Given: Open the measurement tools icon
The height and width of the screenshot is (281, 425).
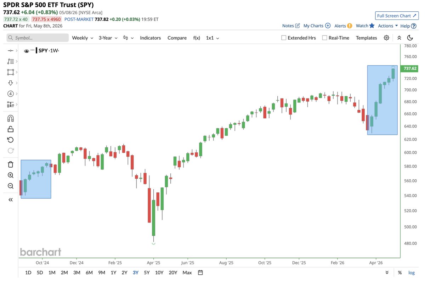Looking at the screenshot, I should [10, 105].
